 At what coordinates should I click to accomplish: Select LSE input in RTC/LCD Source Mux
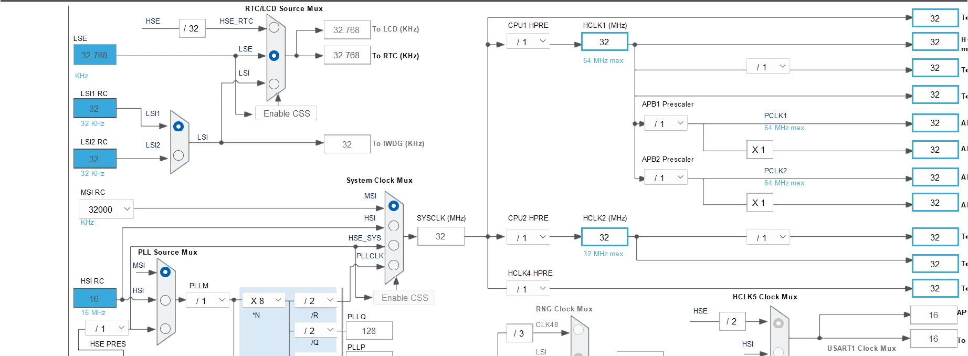tap(274, 56)
